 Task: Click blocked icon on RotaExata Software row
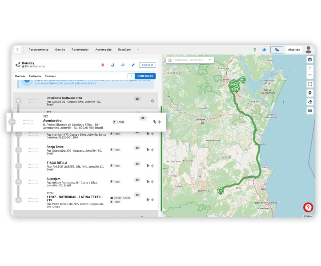click(152, 101)
